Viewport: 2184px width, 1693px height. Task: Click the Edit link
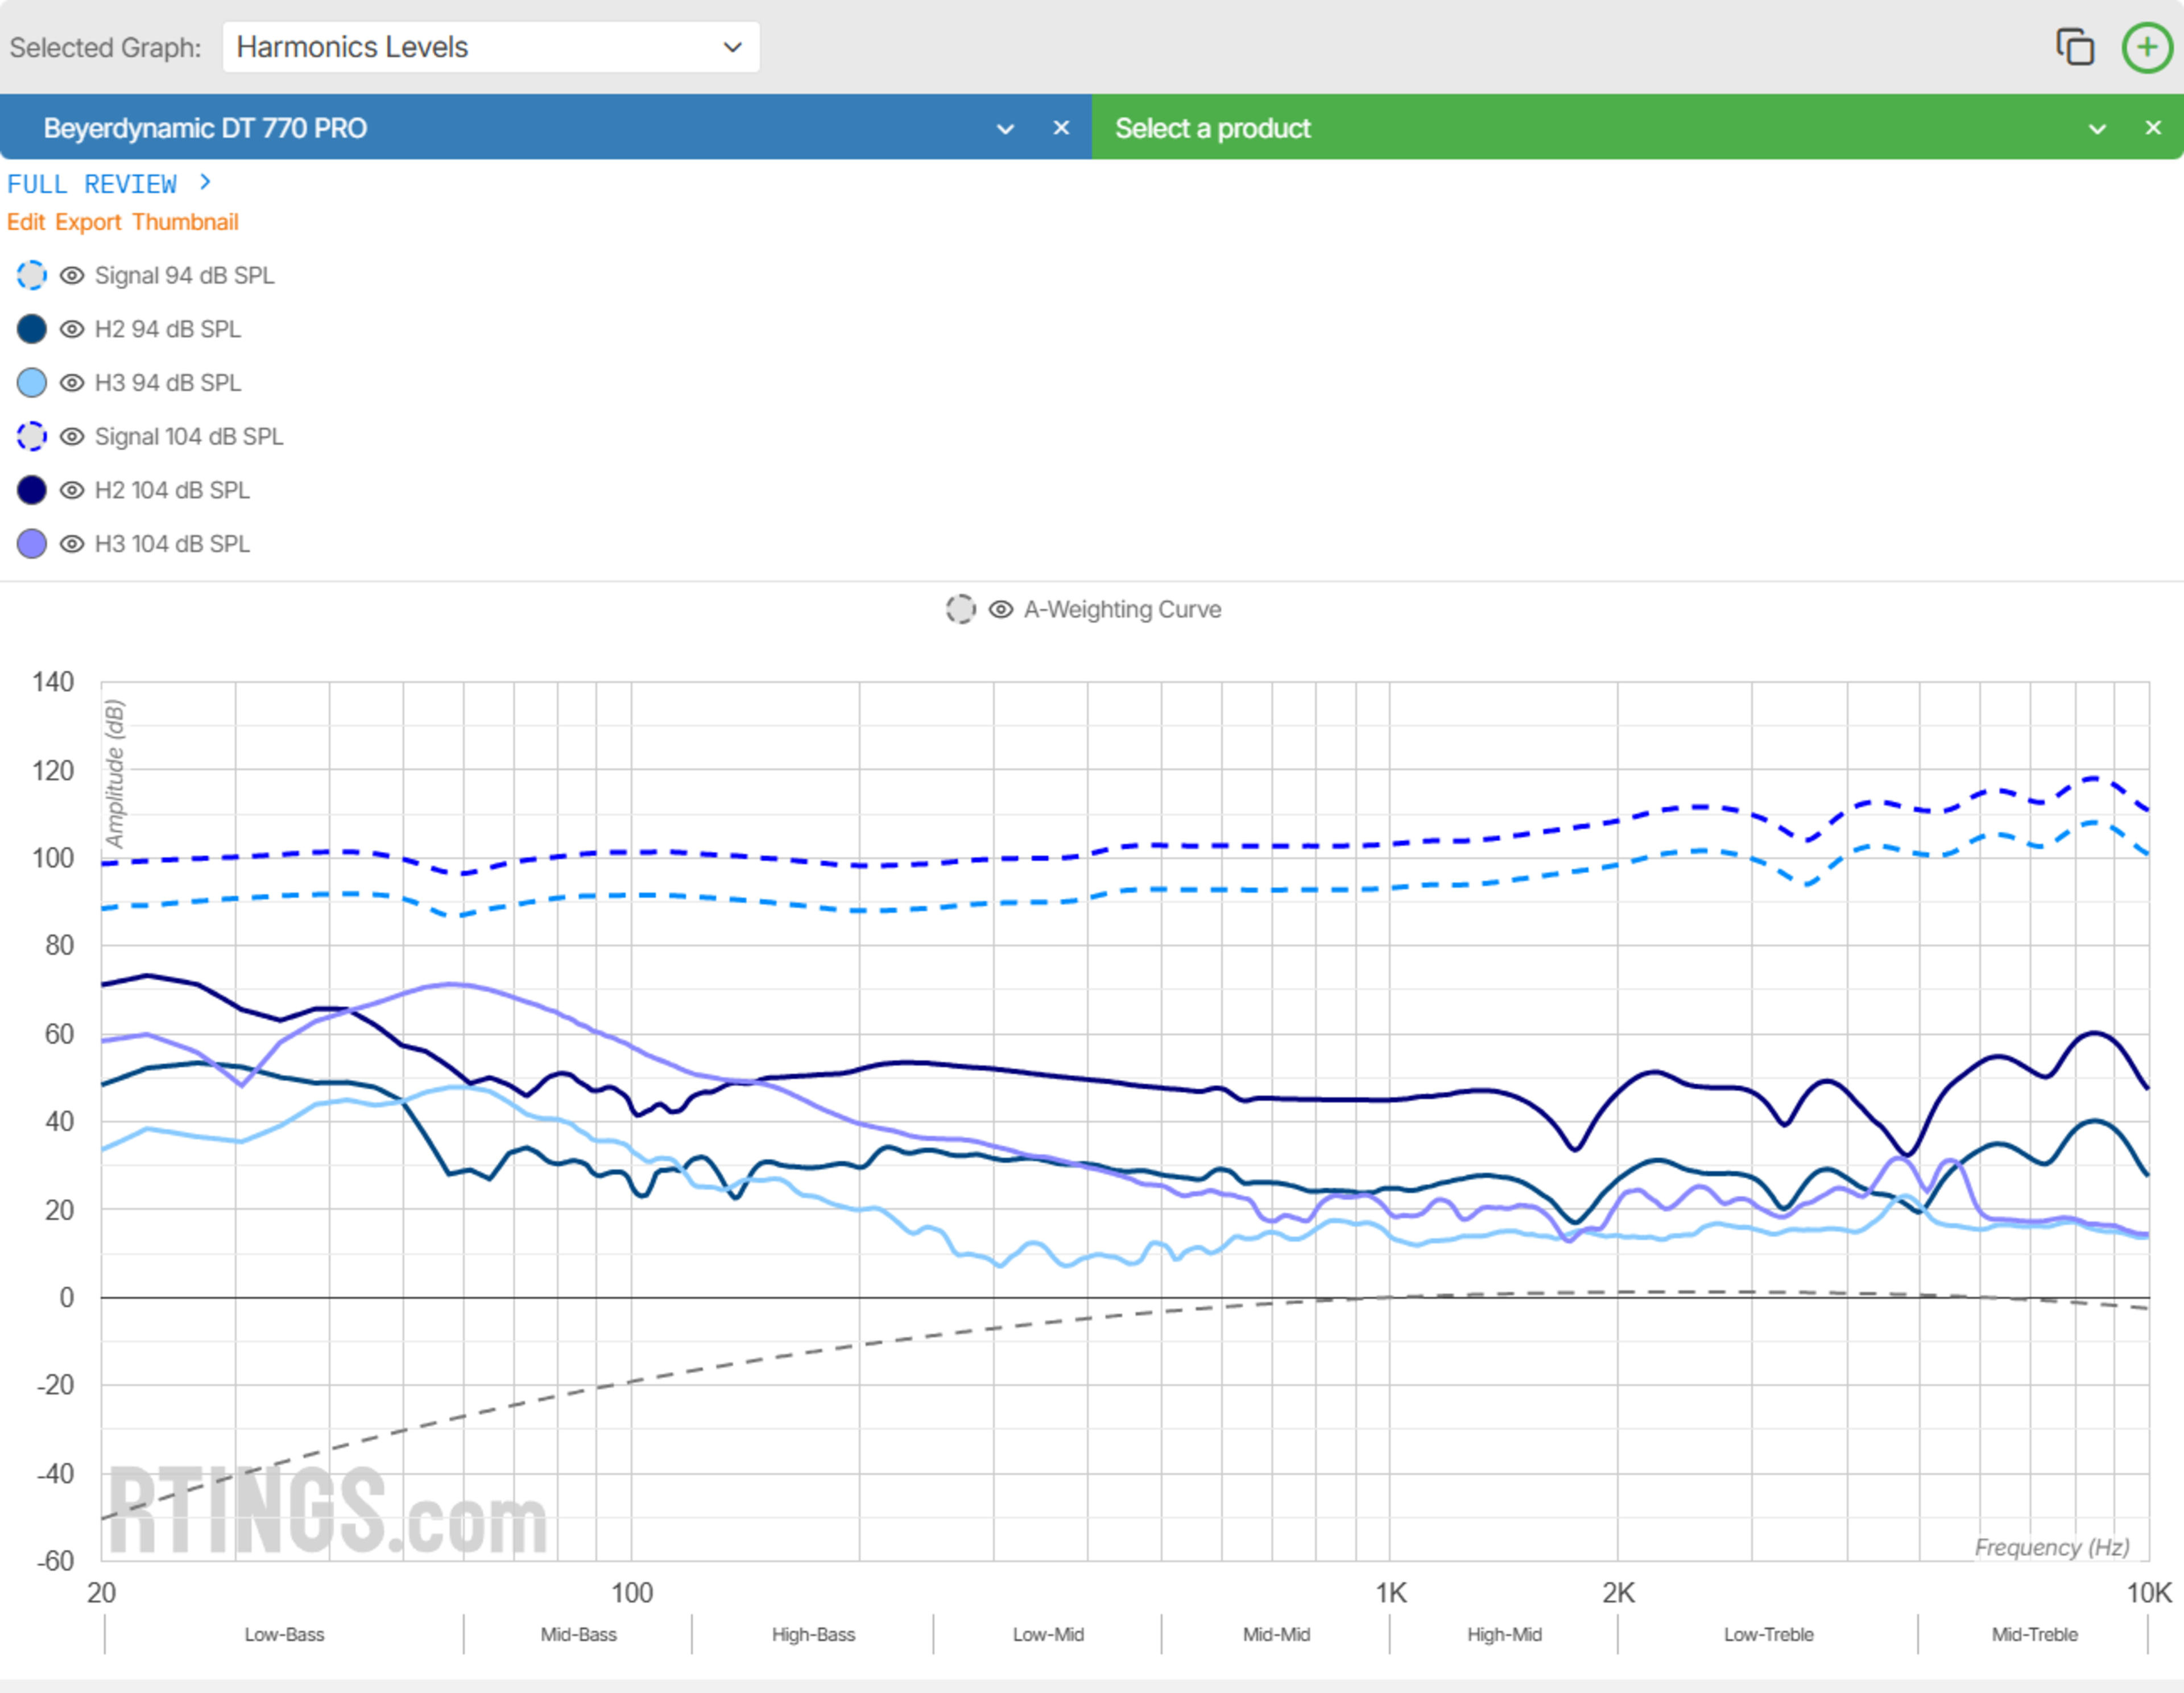[26, 222]
